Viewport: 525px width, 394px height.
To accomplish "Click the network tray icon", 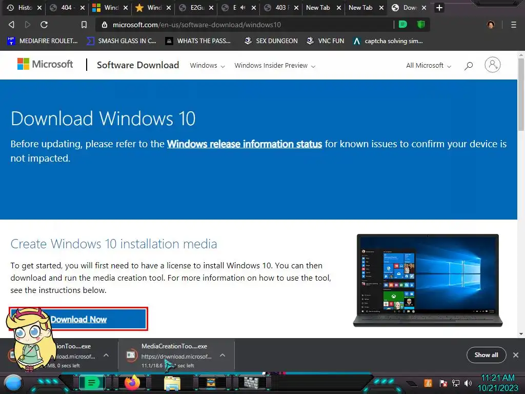I will pos(456,383).
